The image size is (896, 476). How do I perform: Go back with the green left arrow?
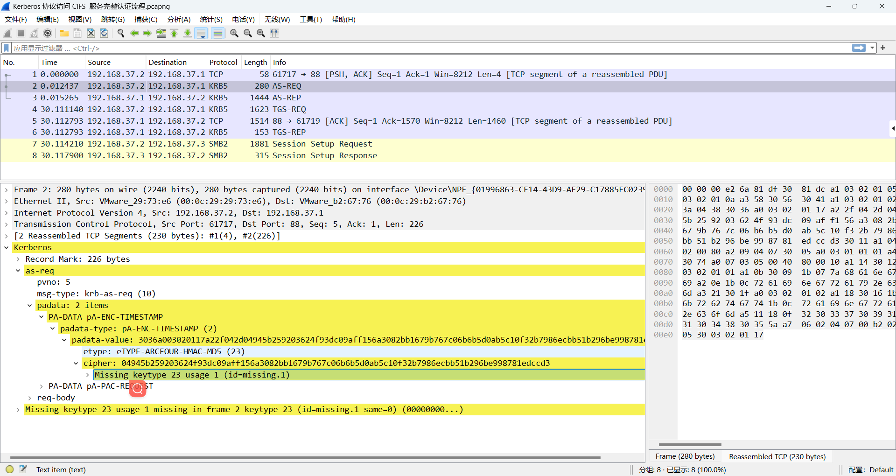(x=134, y=33)
